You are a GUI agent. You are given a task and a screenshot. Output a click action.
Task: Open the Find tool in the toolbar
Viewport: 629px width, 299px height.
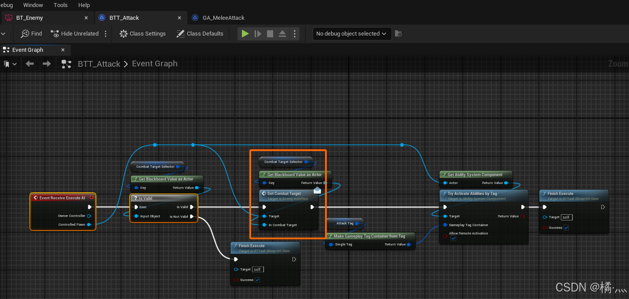[x=32, y=34]
